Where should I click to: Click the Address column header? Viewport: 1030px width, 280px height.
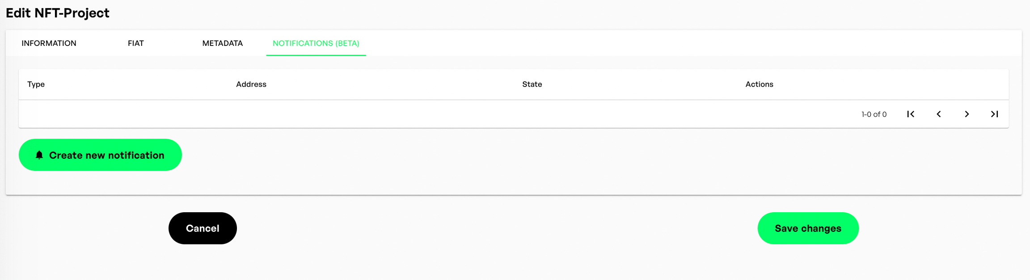point(251,84)
